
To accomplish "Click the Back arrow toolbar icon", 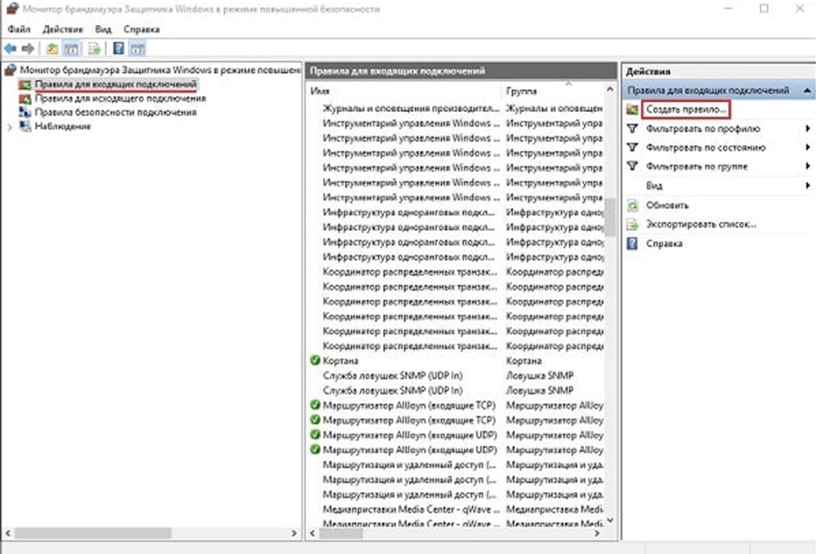I will point(10,48).
